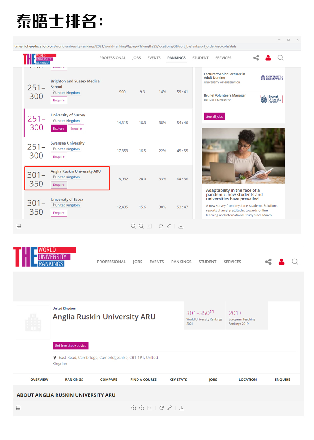This screenshot has height=440, width=314.
Task: Open University of Surrey link
Action: (68, 115)
